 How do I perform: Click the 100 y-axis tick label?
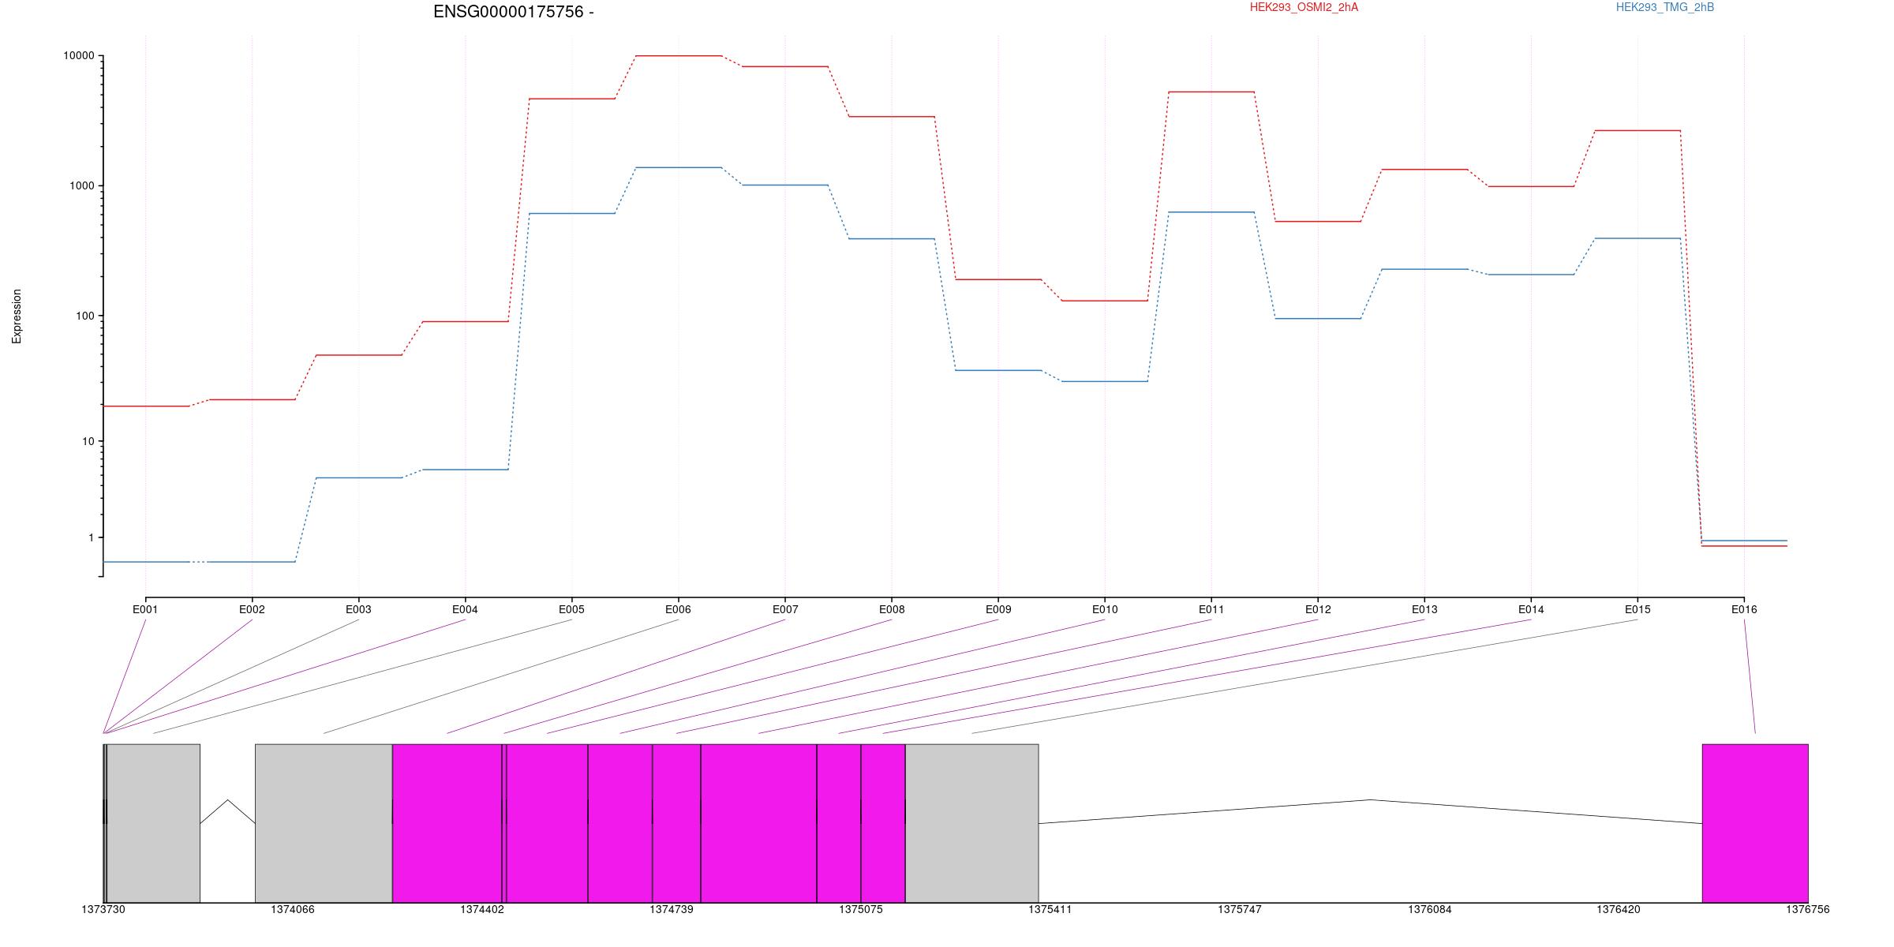84,316
